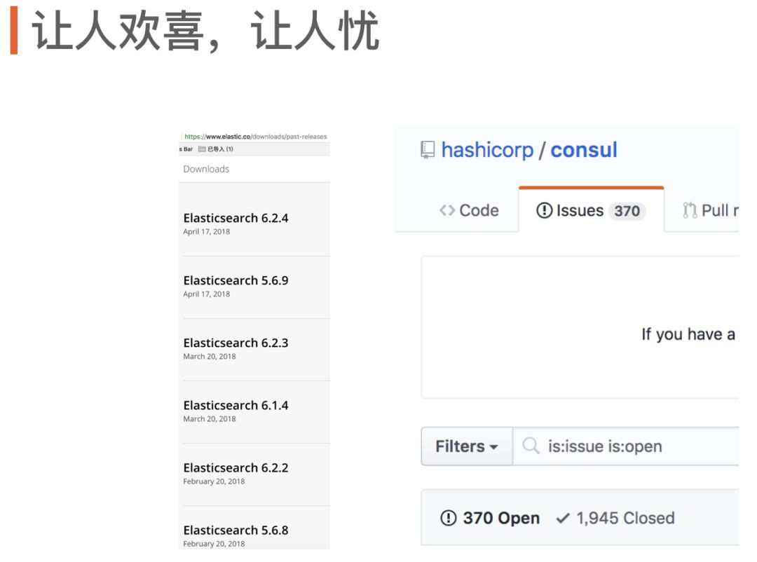
Task: Open Elasticsearch 6.2.3 release
Action: coord(236,343)
